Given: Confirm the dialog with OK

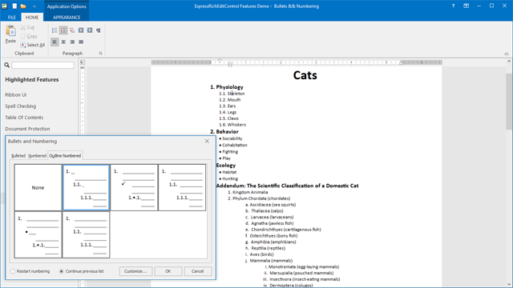Looking at the screenshot, I should 168,271.
